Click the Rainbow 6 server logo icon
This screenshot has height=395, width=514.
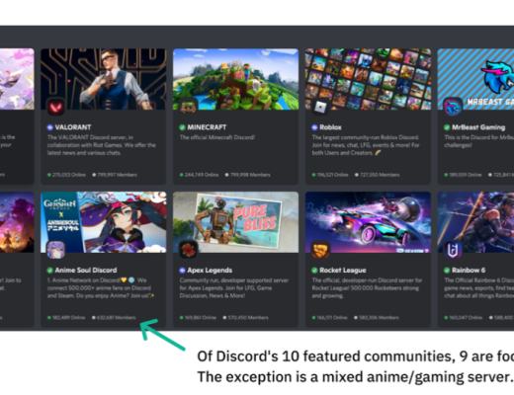click(453, 250)
